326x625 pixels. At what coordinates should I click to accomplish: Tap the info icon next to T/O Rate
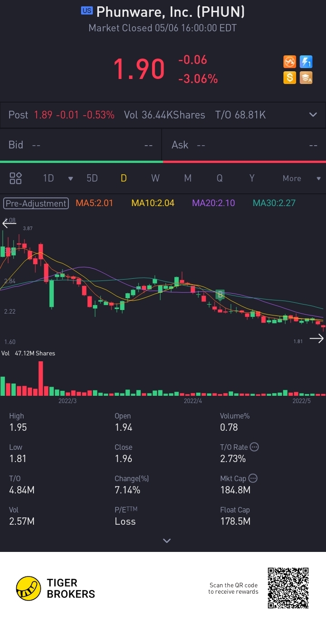(x=254, y=447)
